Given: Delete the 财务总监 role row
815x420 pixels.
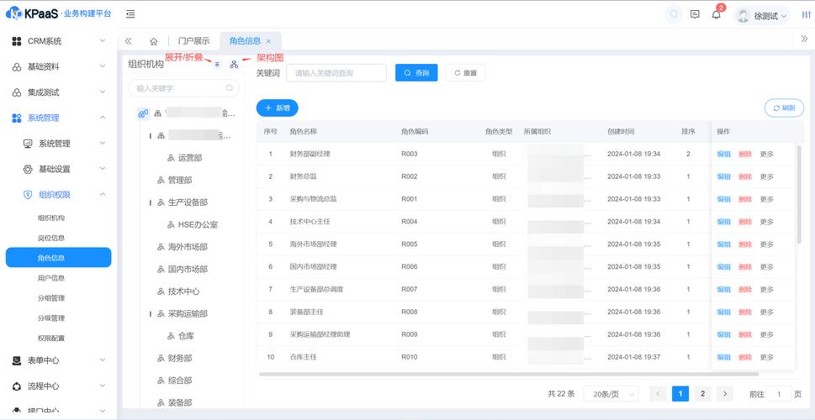Looking at the screenshot, I should coord(745,176).
